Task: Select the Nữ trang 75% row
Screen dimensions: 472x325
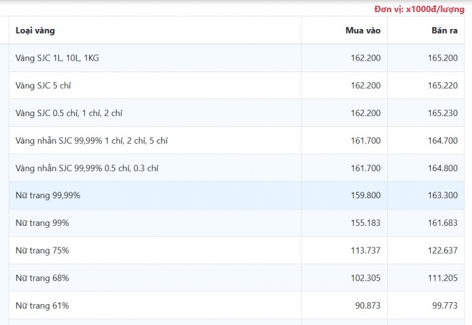Action: [x=237, y=251]
